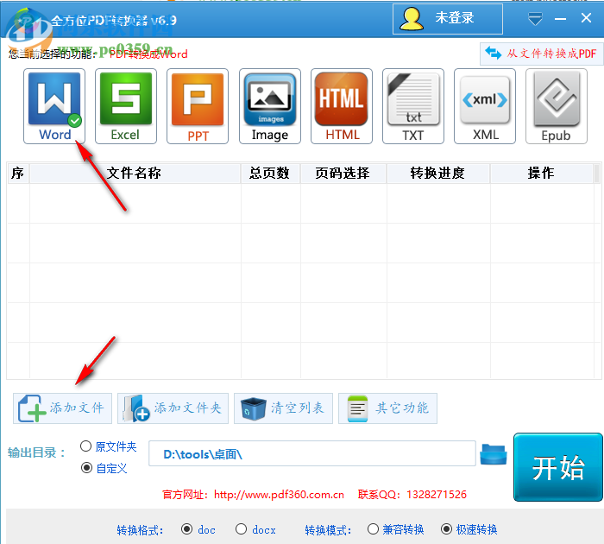Select the 自定义 output radio option

tap(86, 468)
